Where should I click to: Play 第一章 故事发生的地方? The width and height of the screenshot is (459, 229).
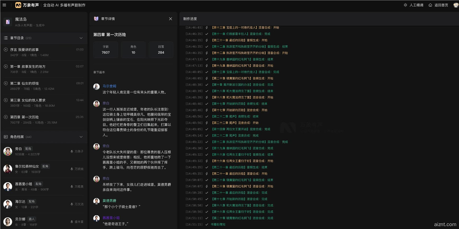tap(6, 66)
